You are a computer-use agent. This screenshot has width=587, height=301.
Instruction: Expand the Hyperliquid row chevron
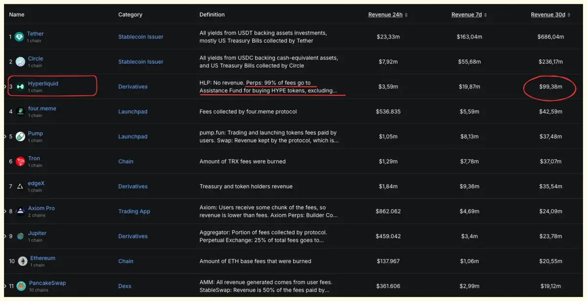click(5, 86)
